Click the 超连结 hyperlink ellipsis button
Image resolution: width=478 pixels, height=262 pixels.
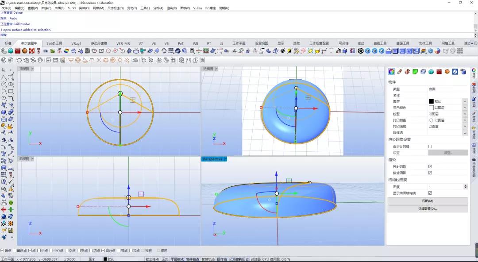pos(465,133)
